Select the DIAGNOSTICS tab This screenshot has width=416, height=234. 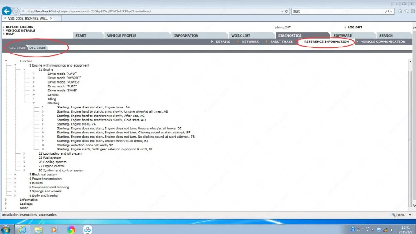(x=302, y=35)
